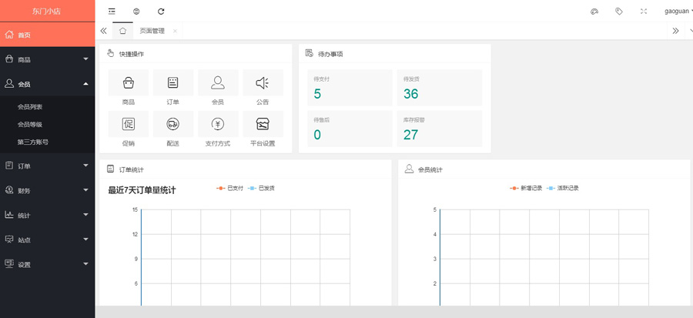
Task: Open the 订单 quick action icon
Action: pos(172,83)
